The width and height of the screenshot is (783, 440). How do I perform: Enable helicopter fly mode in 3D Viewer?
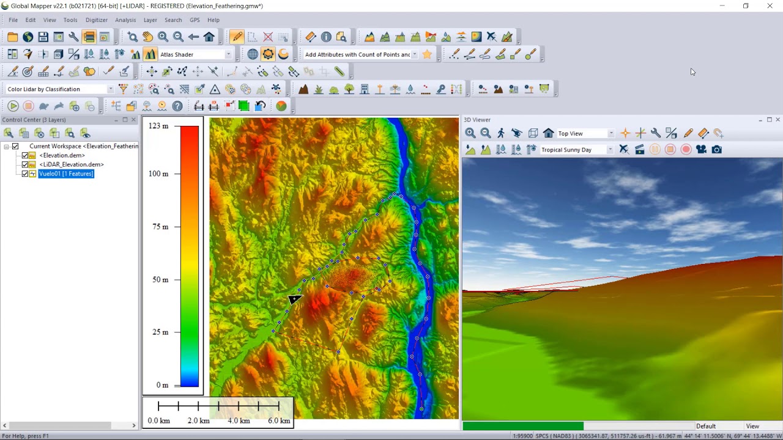517,133
